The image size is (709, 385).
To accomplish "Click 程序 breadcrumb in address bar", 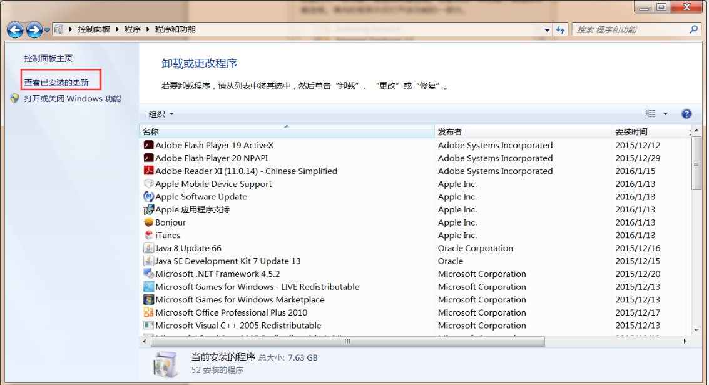I will click(133, 29).
